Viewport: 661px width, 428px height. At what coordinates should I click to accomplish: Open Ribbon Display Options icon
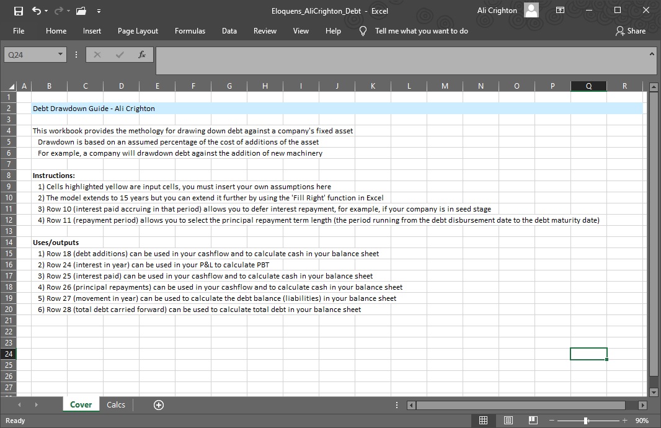tap(560, 10)
